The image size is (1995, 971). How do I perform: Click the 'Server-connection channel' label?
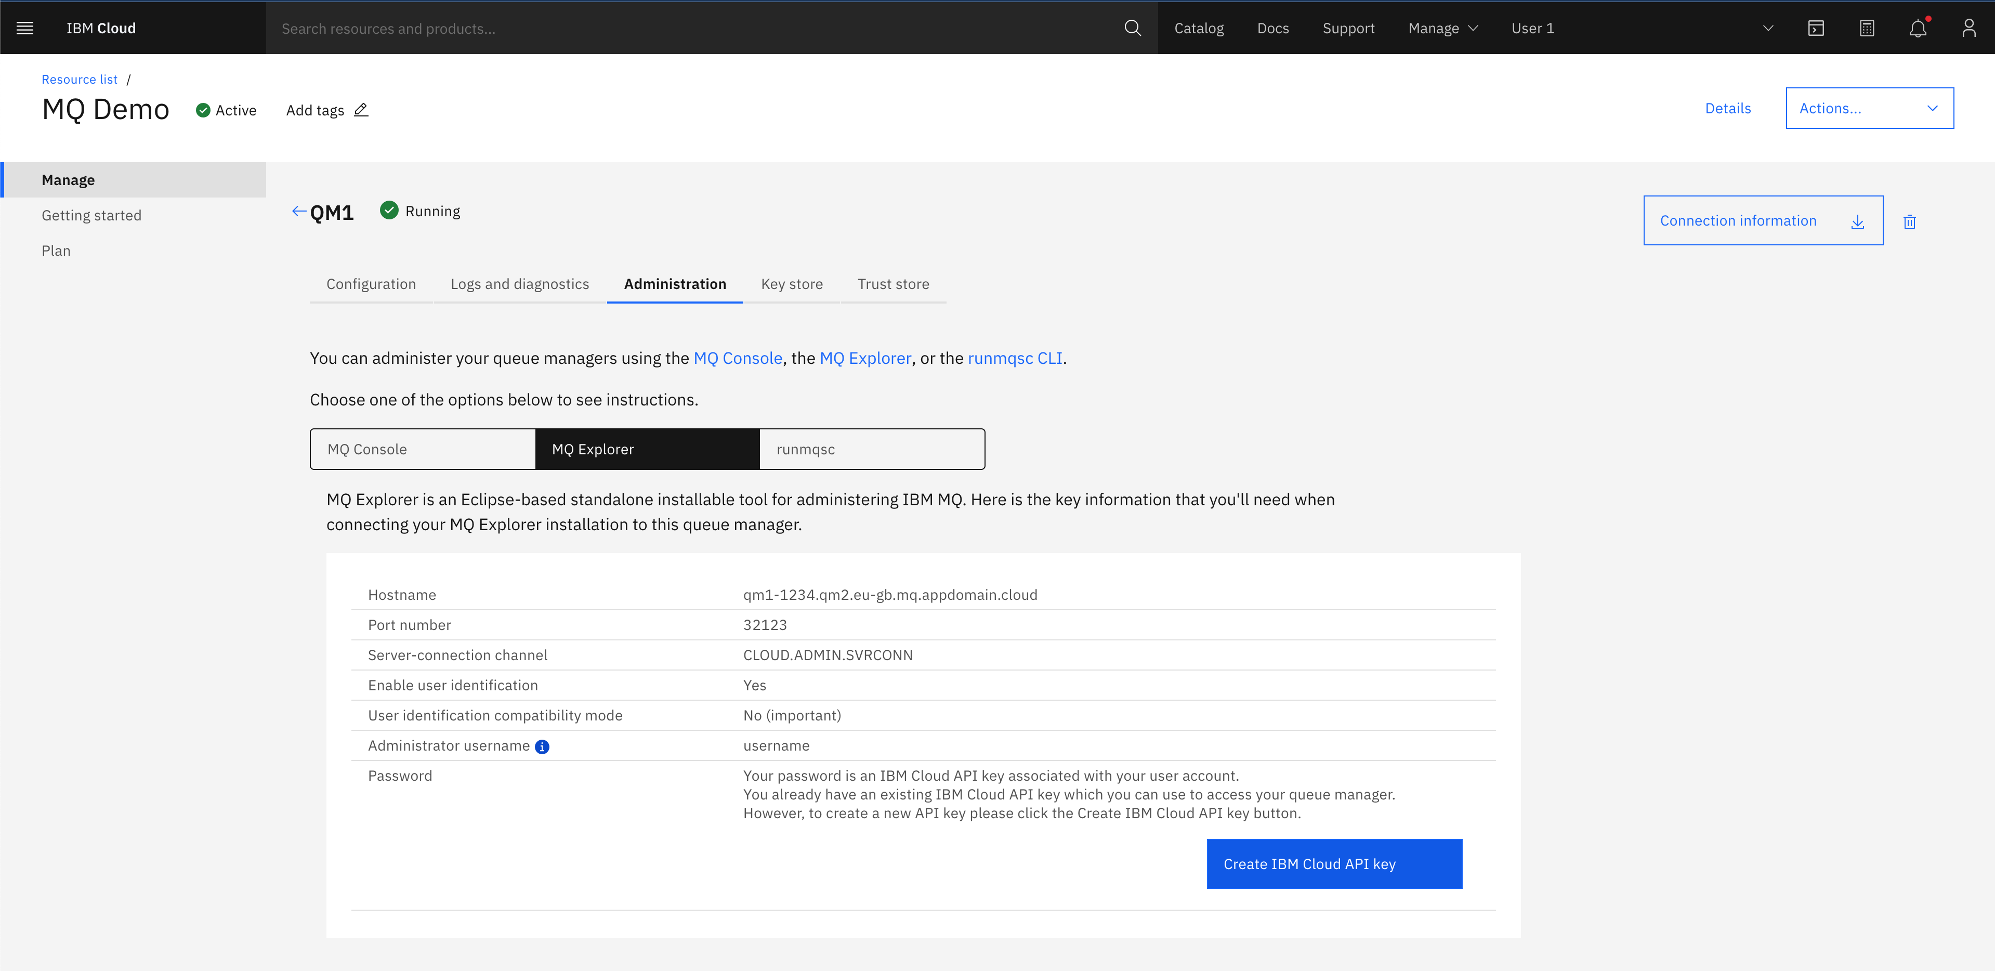tap(458, 655)
